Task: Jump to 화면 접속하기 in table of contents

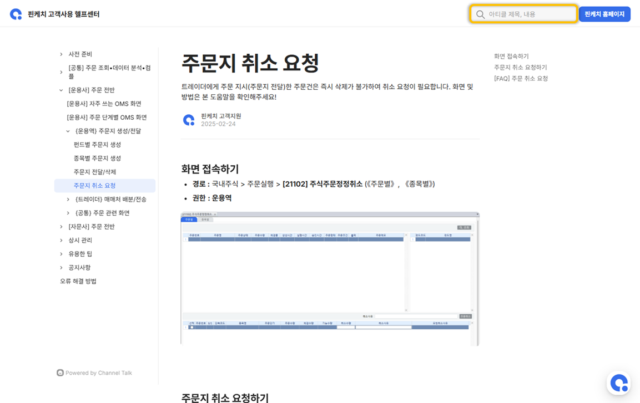Action: pyautogui.click(x=511, y=57)
